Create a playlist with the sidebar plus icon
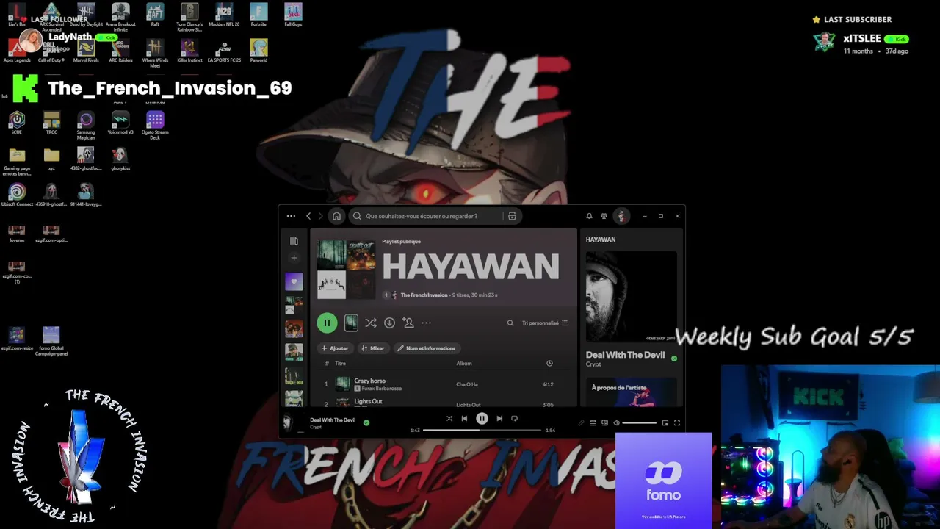940x529 pixels. point(294,258)
